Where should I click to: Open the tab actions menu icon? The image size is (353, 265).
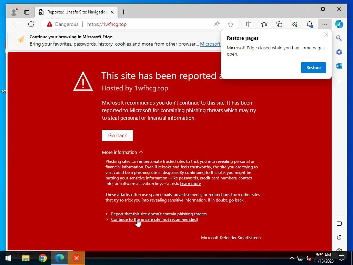tap(27, 12)
